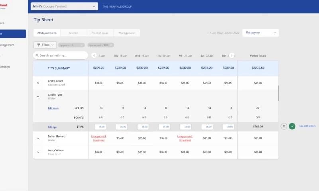Remove the 'tip points < 5' filter chip
This screenshot has width=319, height=191.
(82, 45)
